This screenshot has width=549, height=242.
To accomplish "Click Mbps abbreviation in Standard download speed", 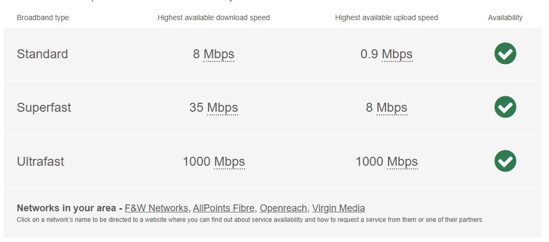I will (x=219, y=54).
